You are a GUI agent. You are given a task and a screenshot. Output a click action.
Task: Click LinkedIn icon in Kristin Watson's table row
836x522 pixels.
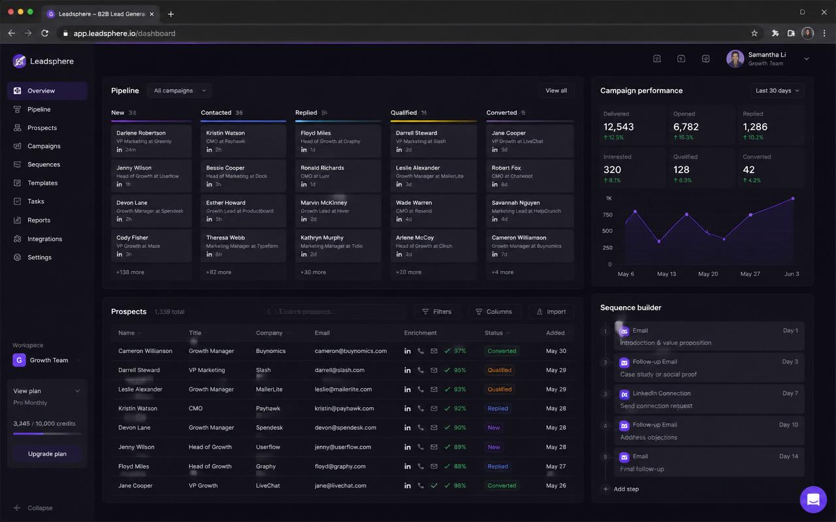point(408,408)
